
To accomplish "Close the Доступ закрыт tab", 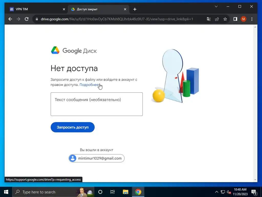I will pos(125,9).
